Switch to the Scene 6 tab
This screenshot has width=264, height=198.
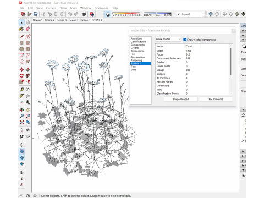[97, 20]
